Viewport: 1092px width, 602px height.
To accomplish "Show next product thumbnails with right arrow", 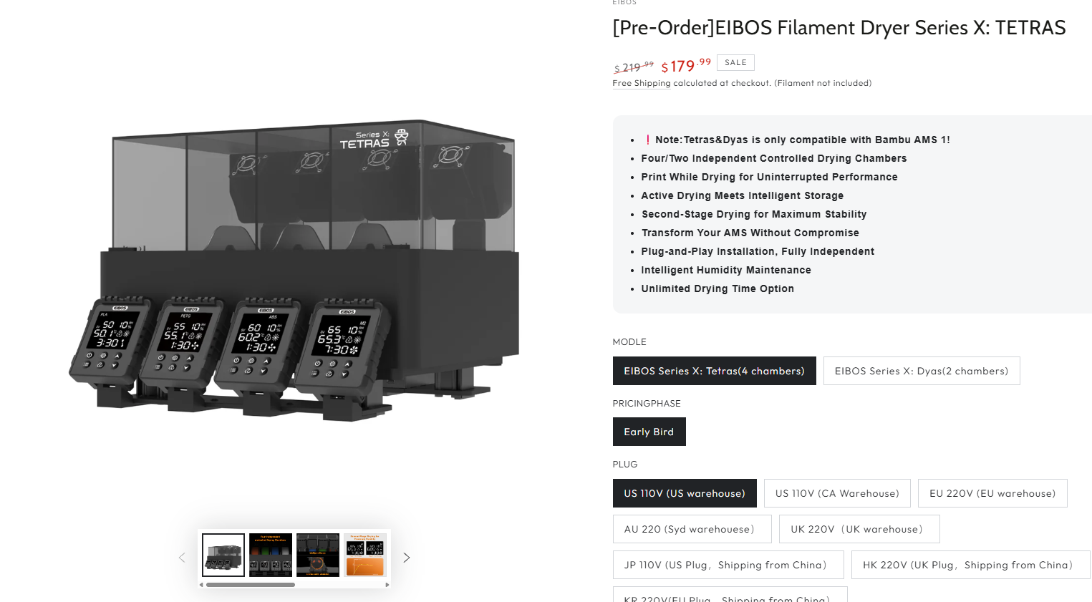I will point(406,558).
